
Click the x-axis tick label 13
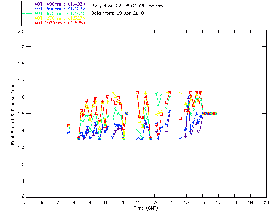point(154,202)
